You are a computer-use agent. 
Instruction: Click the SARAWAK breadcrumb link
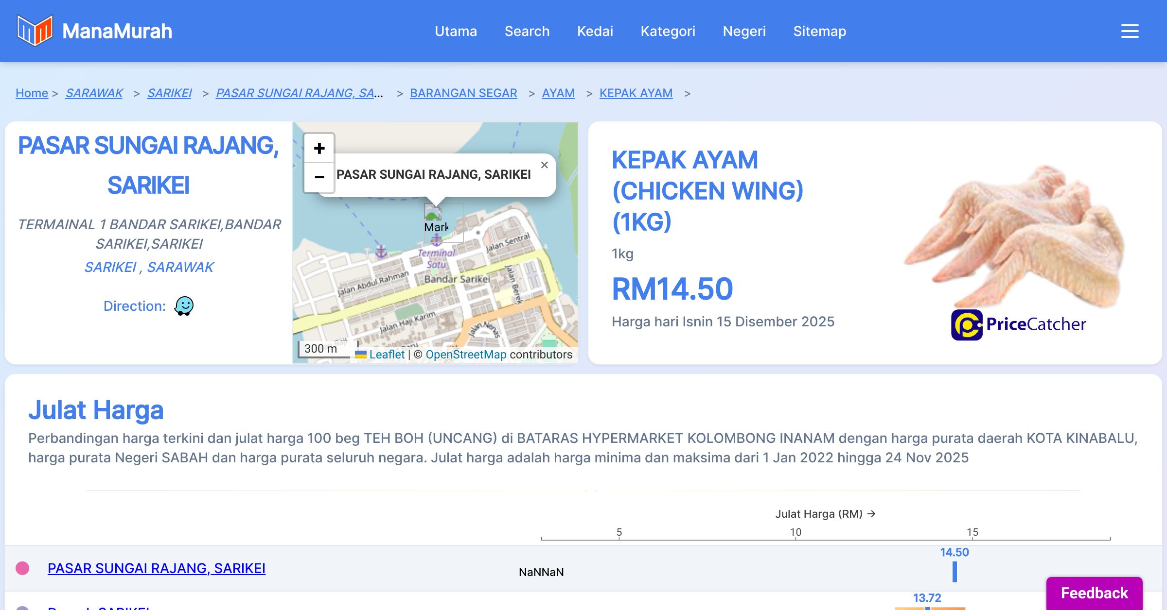94,93
